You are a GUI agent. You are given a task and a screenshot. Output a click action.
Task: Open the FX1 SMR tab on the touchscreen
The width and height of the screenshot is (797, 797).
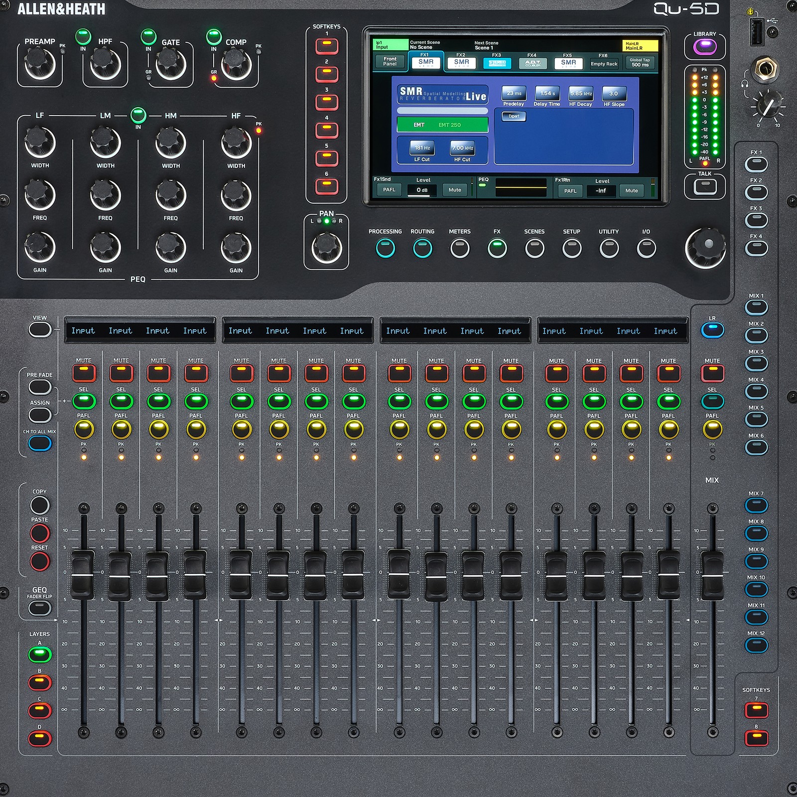tap(426, 63)
